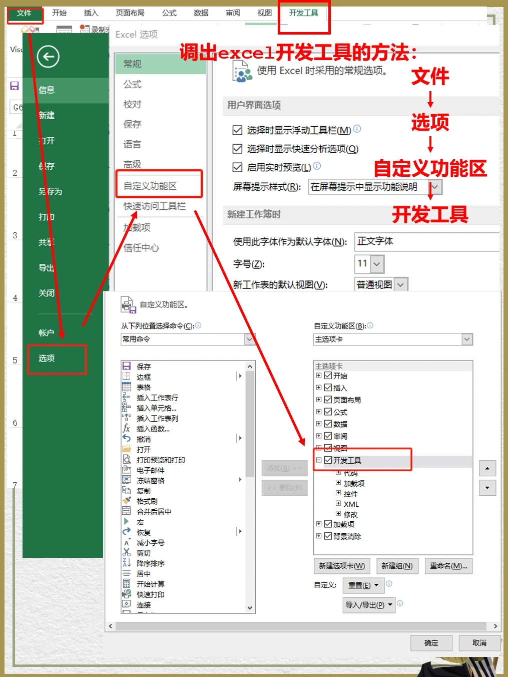Choose 插入工作表行 command icon

point(127,397)
